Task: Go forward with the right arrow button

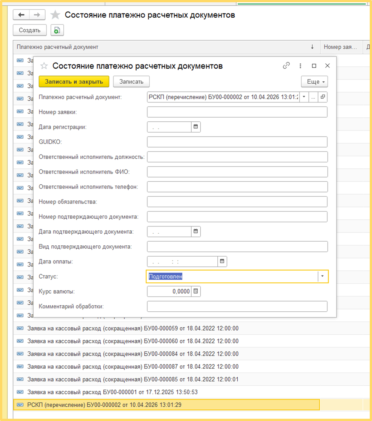Action: (37, 15)
